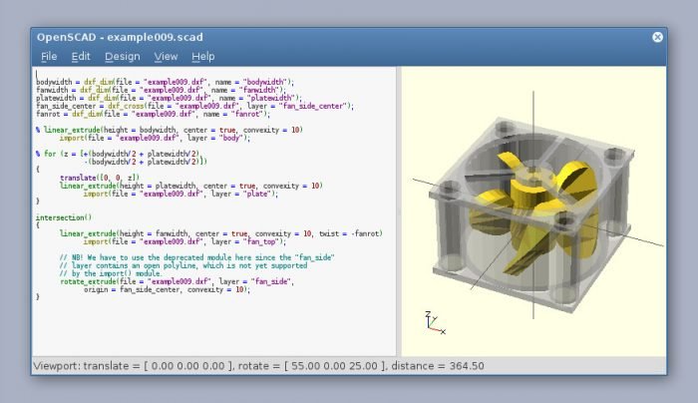Click the 'bodywidth = dxf_dim' first code line

165,82
